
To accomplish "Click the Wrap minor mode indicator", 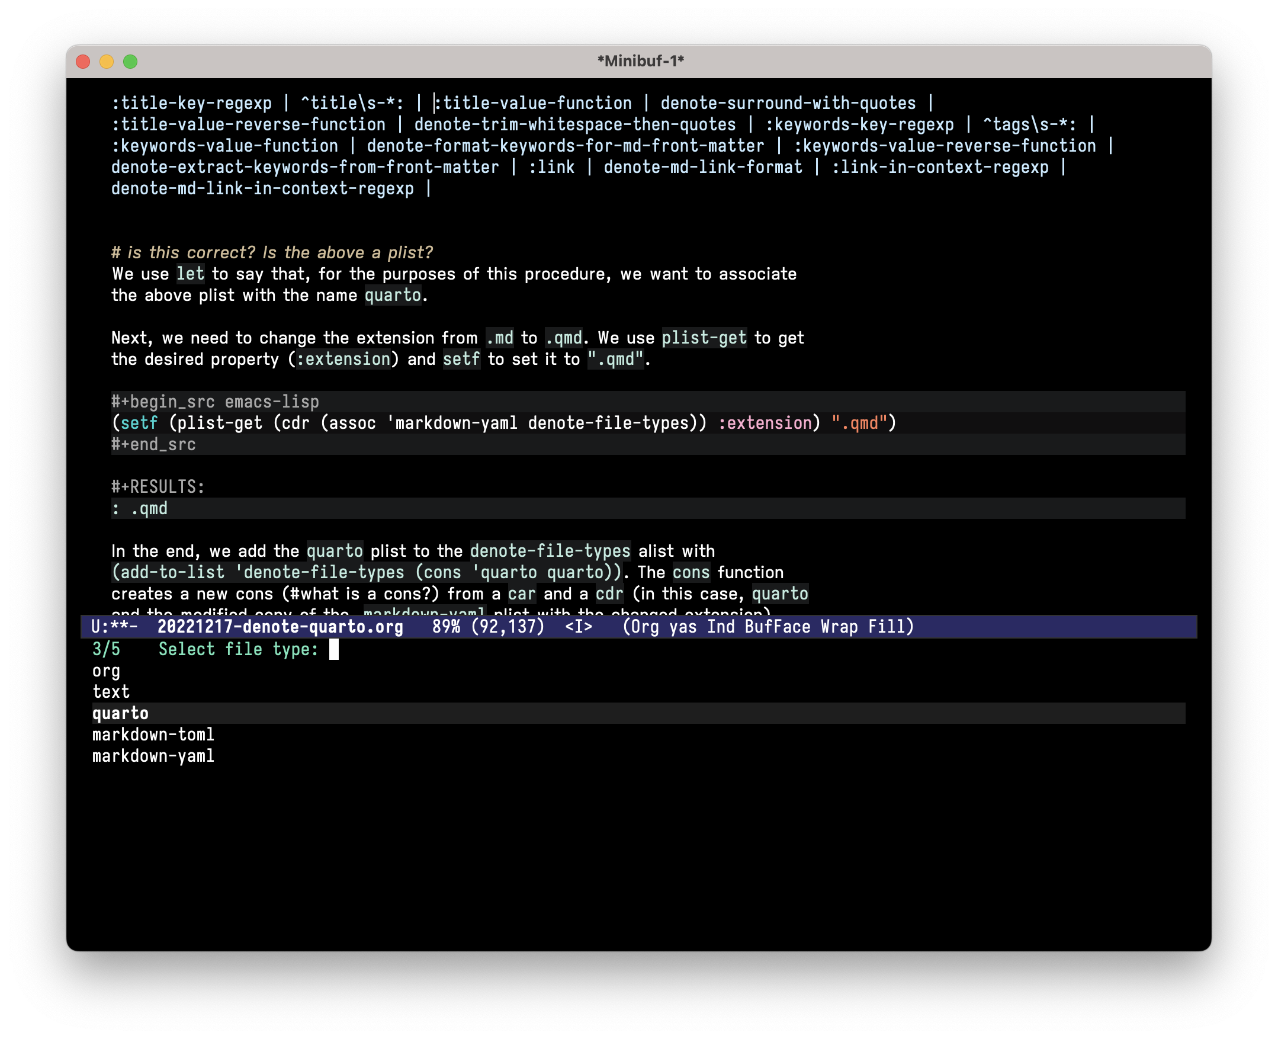I will 839,627.
